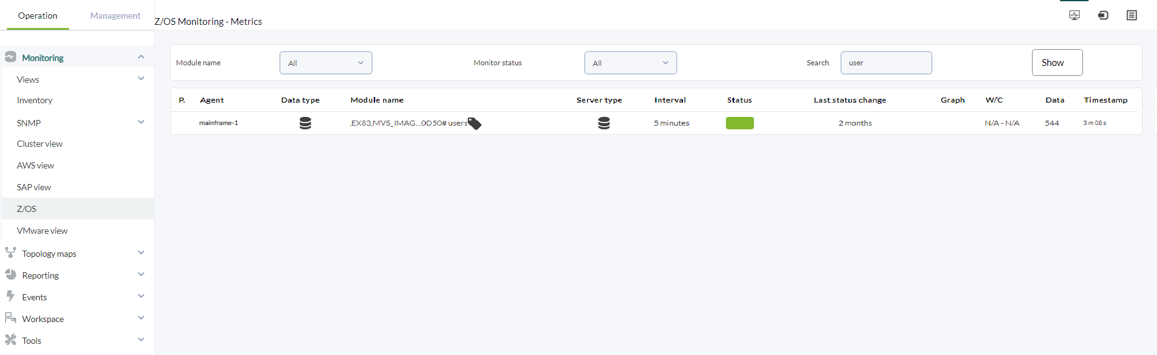Click the Workspace icon
The image size is (1157, 355).
tap(11, 318)
